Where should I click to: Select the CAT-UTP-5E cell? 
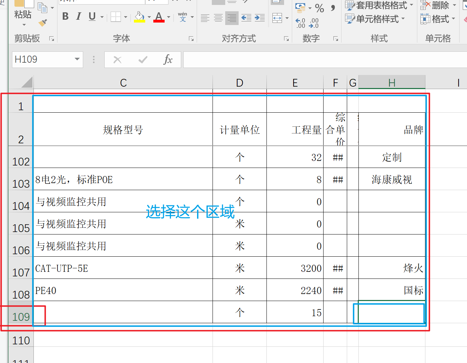(123, 268)
